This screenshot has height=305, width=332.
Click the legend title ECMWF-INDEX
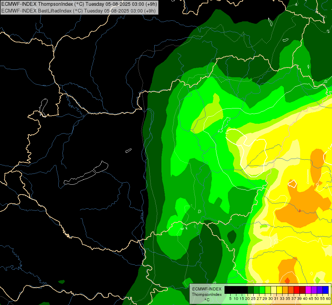[207, 289]
